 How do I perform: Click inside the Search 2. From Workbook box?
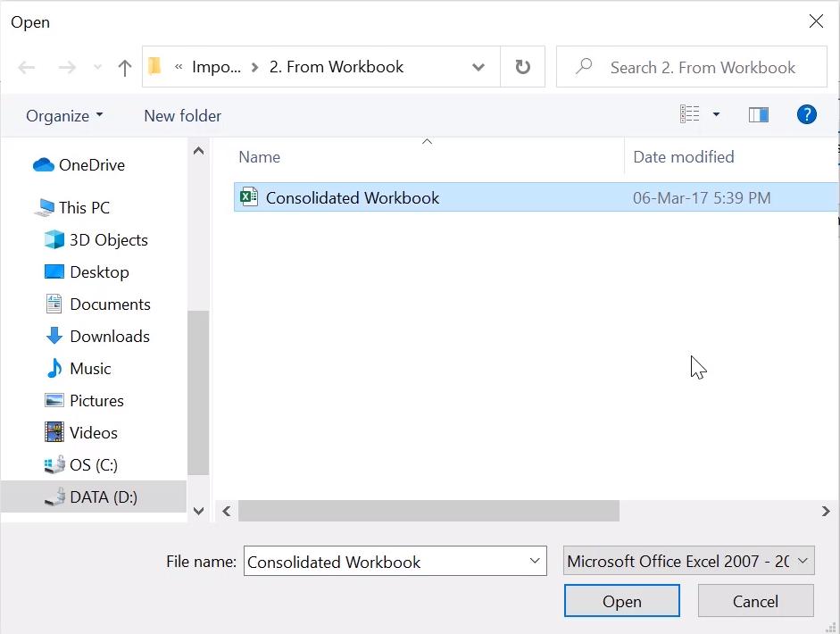point(703,67)
